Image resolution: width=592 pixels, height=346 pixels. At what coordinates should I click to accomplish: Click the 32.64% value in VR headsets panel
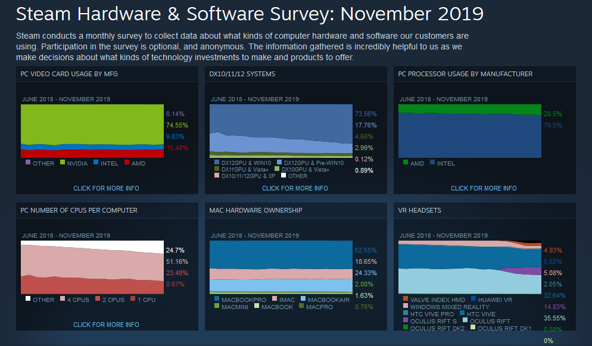(x=554, y=295)
